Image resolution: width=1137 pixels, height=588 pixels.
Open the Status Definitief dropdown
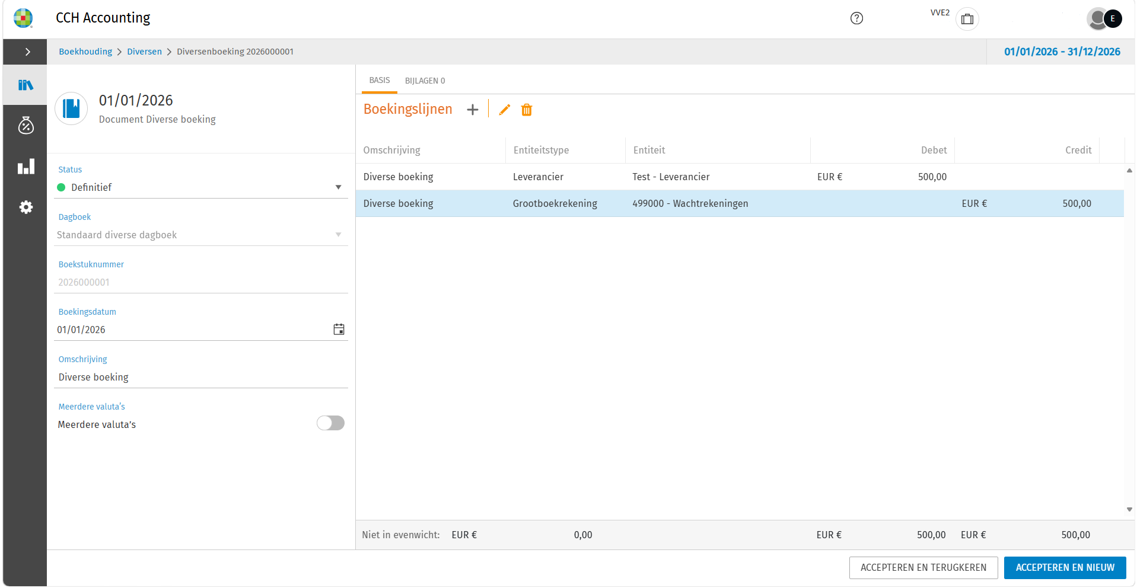tap(201, 187)
